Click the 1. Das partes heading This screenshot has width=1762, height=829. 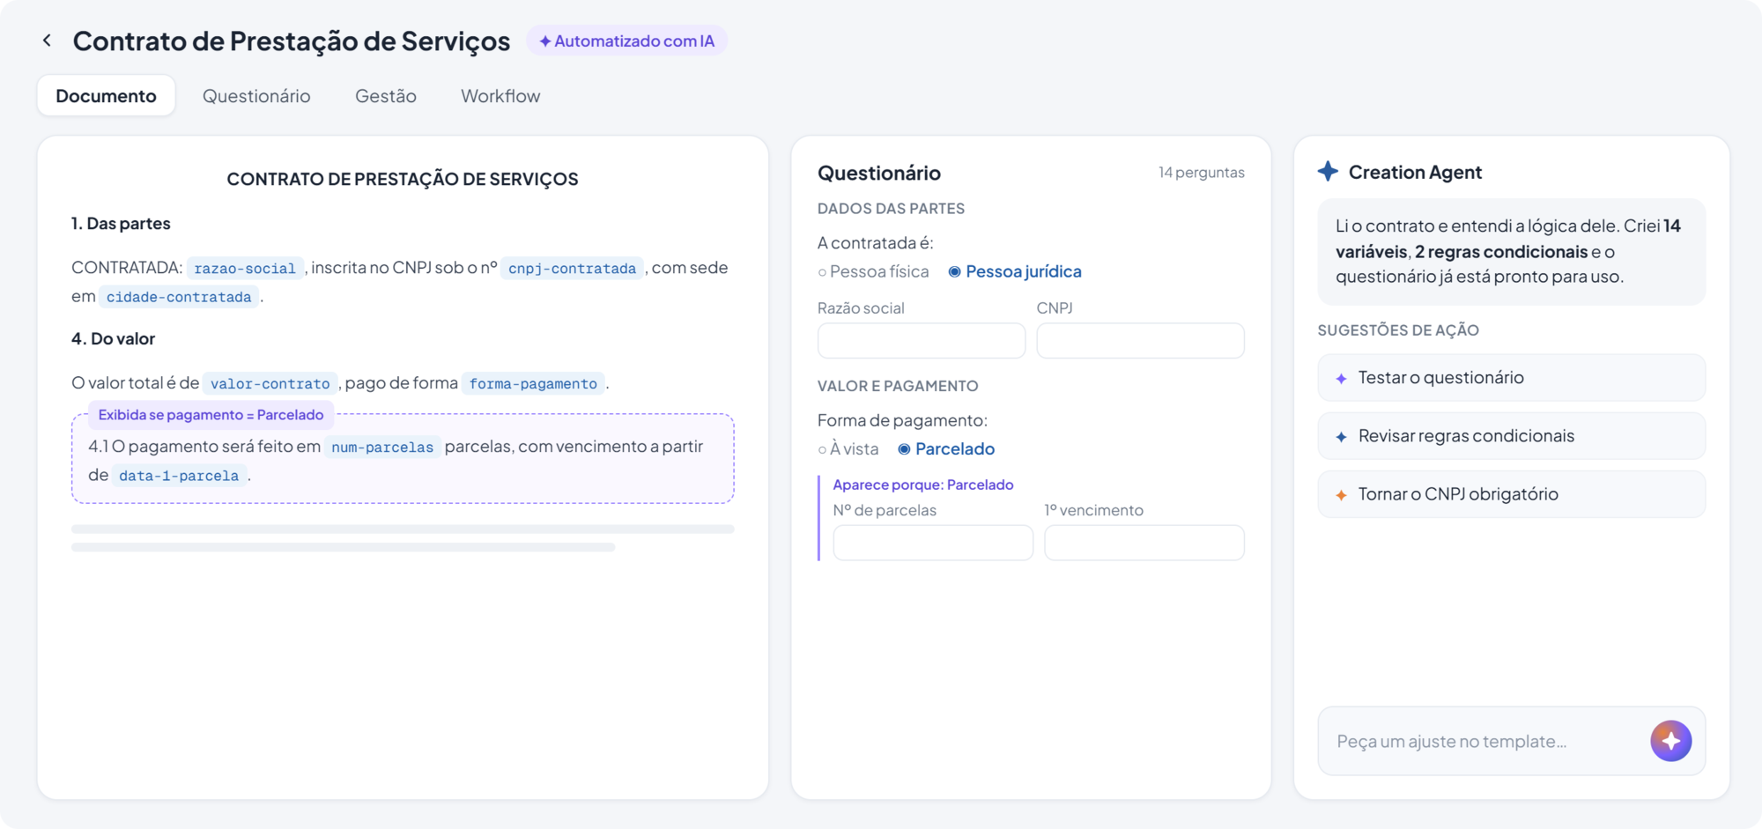pyautogui.click(x=121, y=223)
